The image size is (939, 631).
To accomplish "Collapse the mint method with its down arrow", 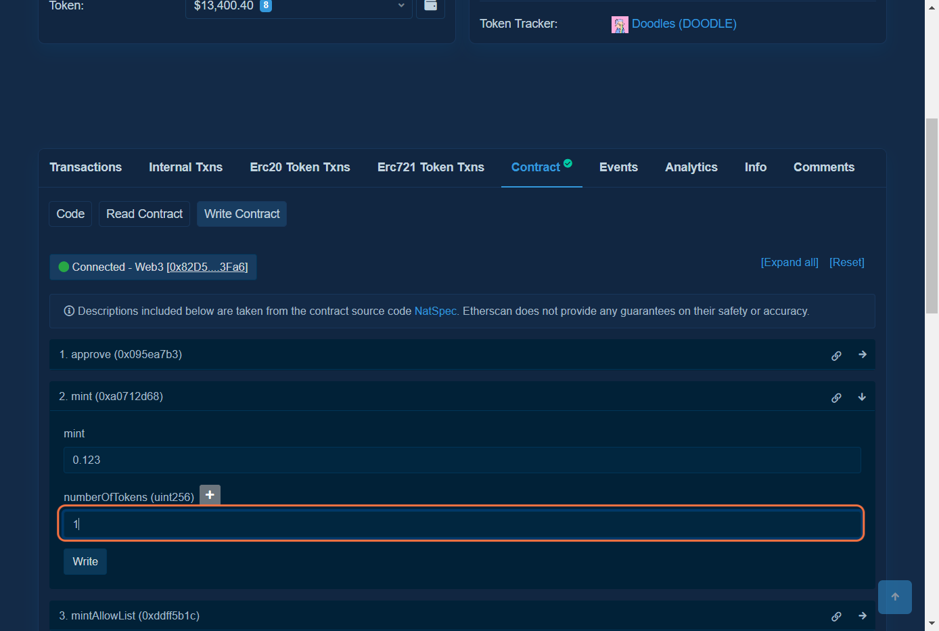I will (862, 397).
